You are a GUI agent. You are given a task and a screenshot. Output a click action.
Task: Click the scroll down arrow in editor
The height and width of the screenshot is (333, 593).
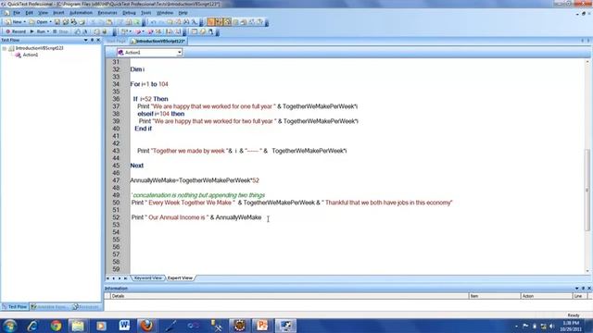click(587, 271)
